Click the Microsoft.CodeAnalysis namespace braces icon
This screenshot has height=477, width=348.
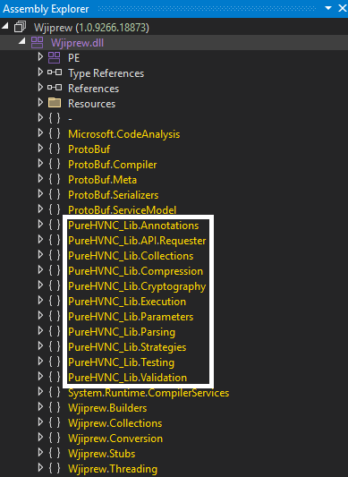(55, 133)
